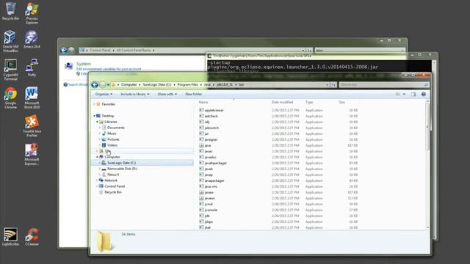Collapse the Libraries tree node
The image size is (470, 264).
coord(97,122)
